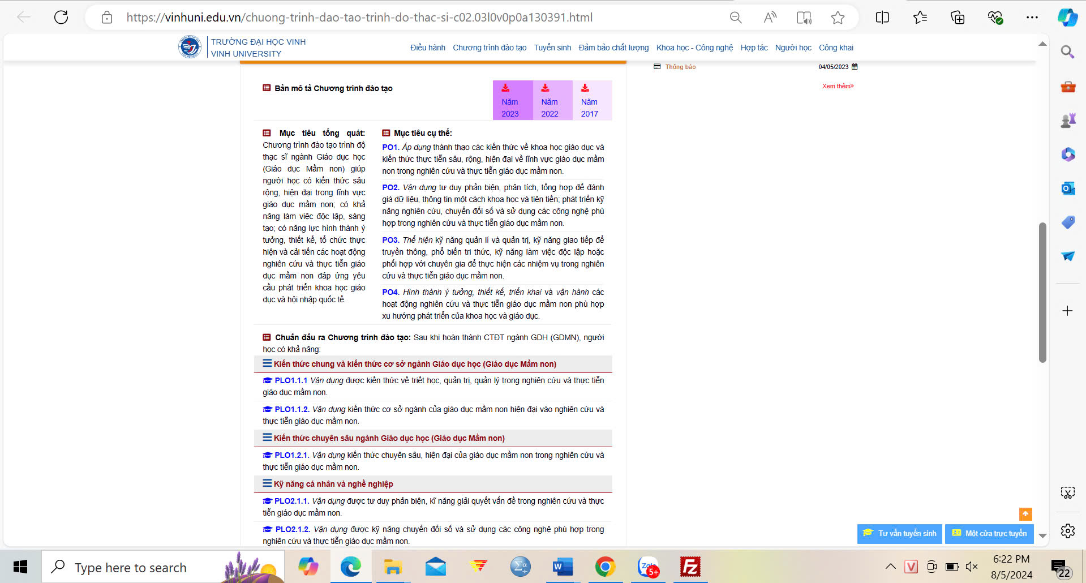Viewport: 1086px width, 583px height.
Task: Click the sidebar screenshot icon
Action: pyautogui.click(x=1067, y=492)
